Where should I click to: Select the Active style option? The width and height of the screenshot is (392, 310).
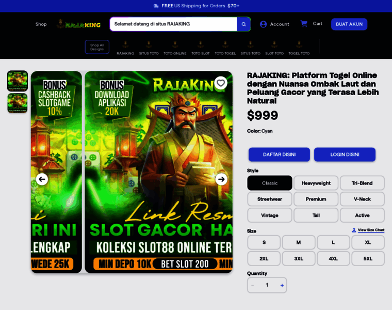click(x=362, y=215)
